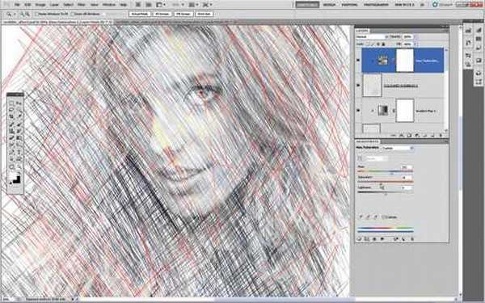This screenshot has width=485, height=303.
Task: Open the File menu
Action: pos(17,5)
